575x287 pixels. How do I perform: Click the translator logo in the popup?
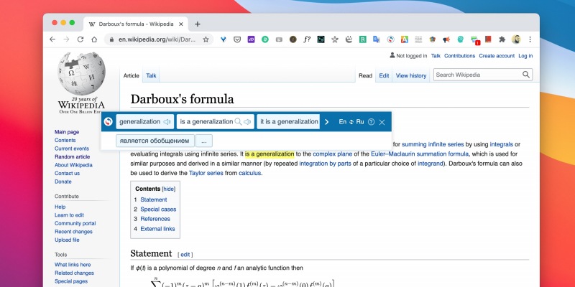[x=109, y=122]
